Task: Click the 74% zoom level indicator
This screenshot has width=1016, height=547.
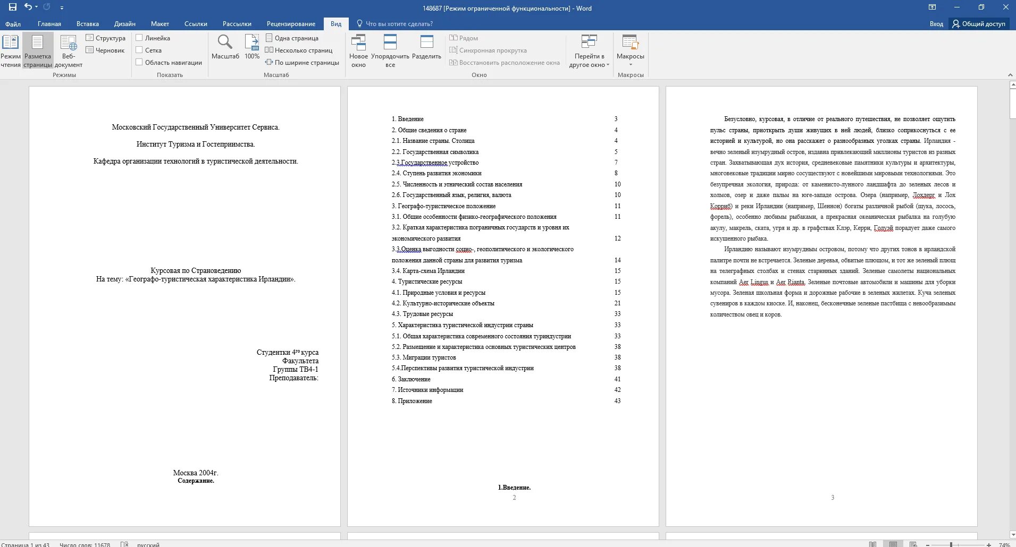Action: pyautogui.click(x=1004, y=545)
